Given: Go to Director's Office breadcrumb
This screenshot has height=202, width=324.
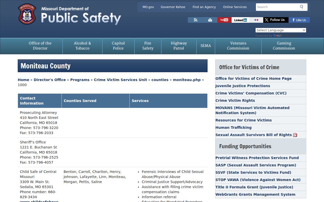Looking at the screenshot, I should point(50,80).
